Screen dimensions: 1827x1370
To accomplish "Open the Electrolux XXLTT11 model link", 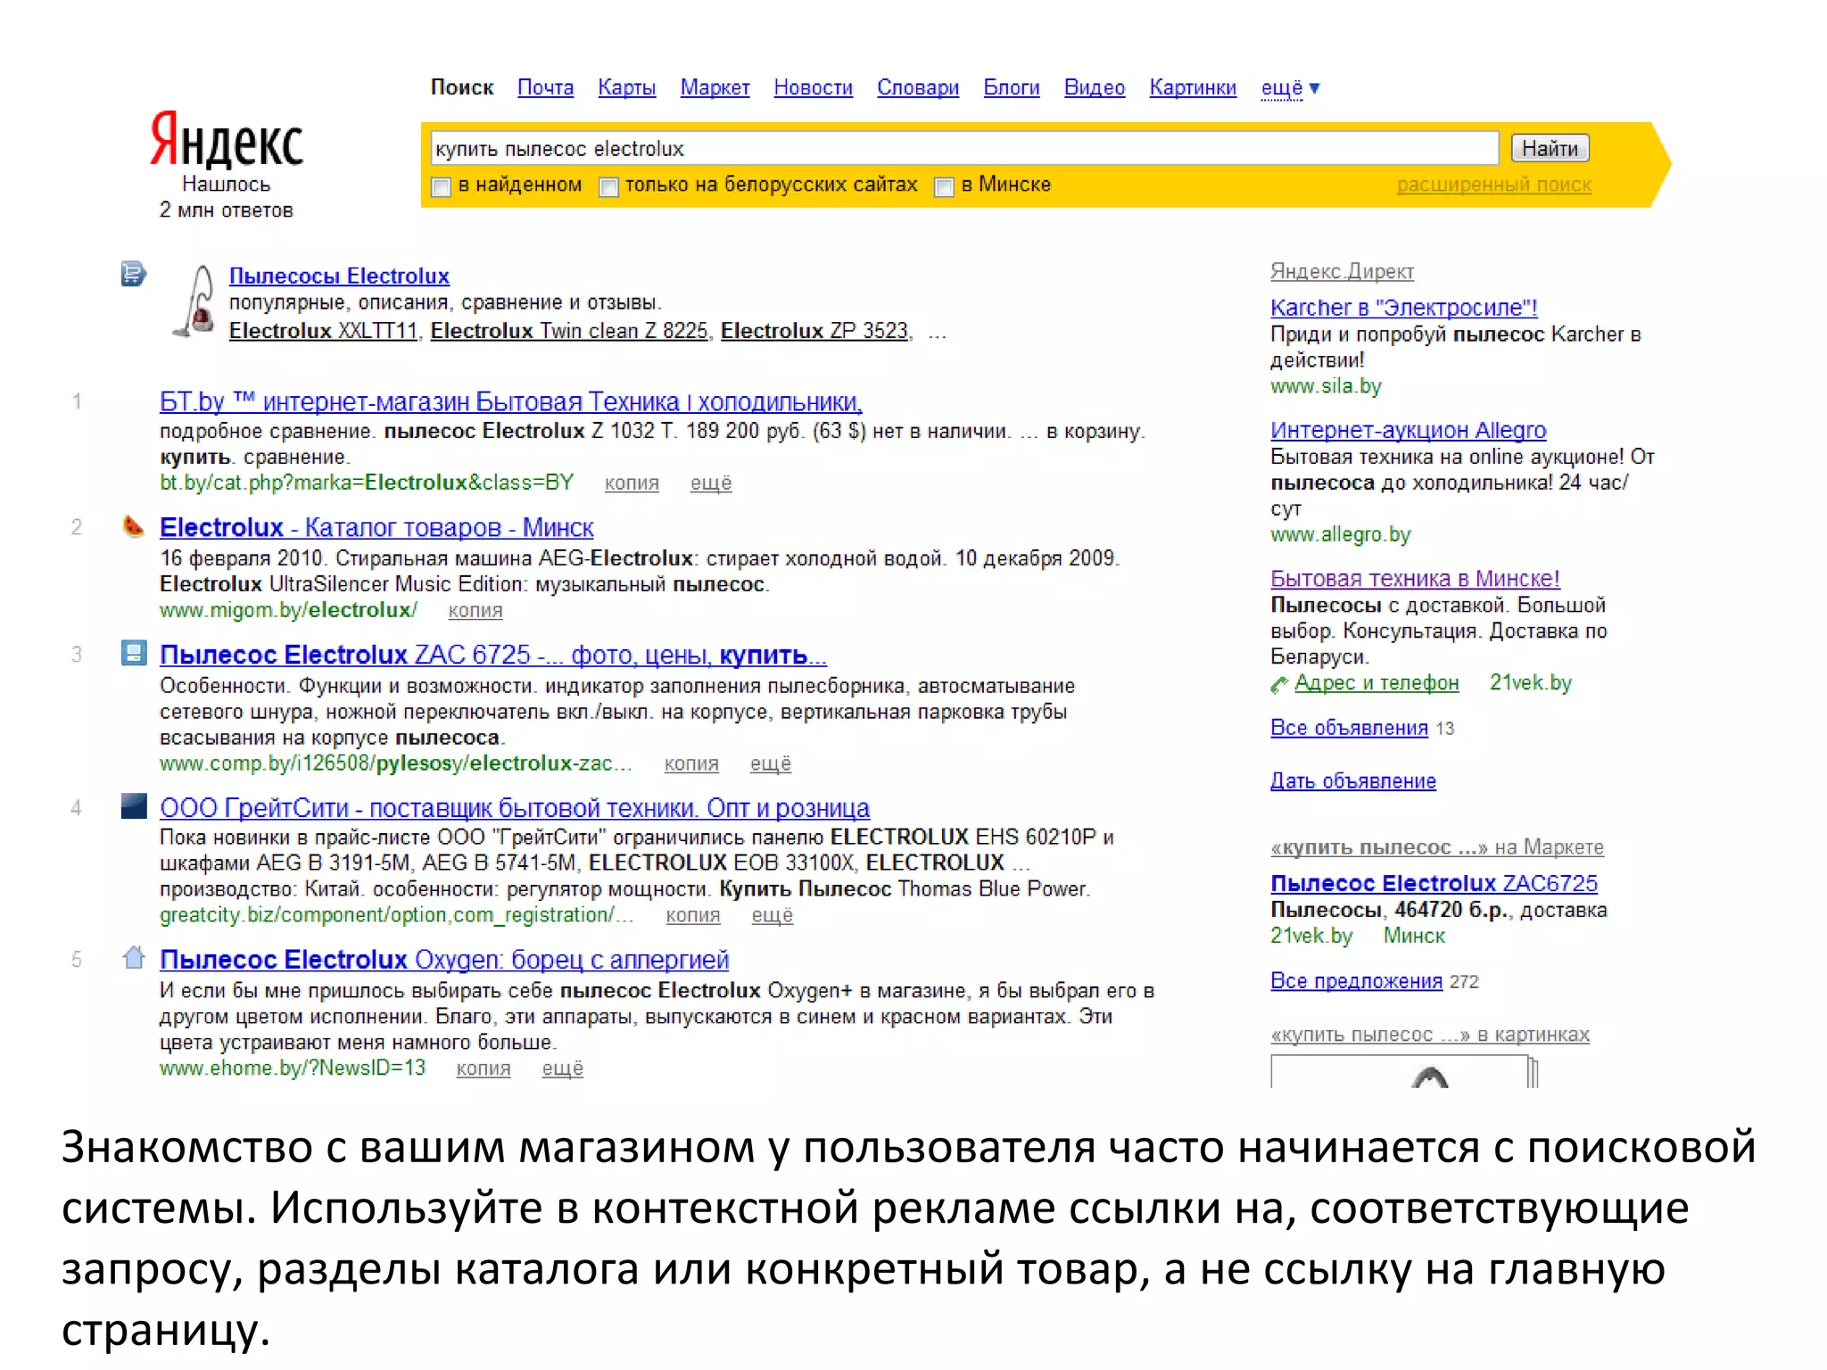I will point(323,331).
